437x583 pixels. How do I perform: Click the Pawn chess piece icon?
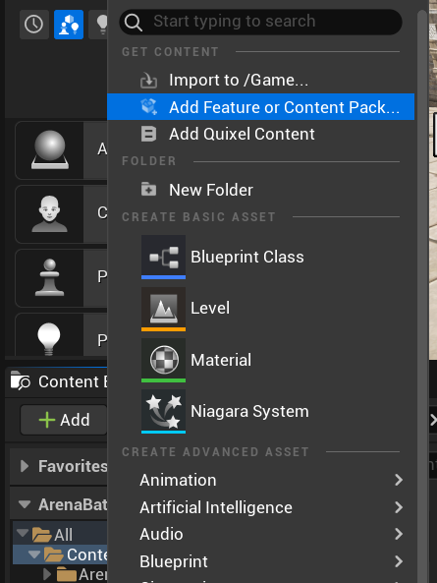[49, 278]
